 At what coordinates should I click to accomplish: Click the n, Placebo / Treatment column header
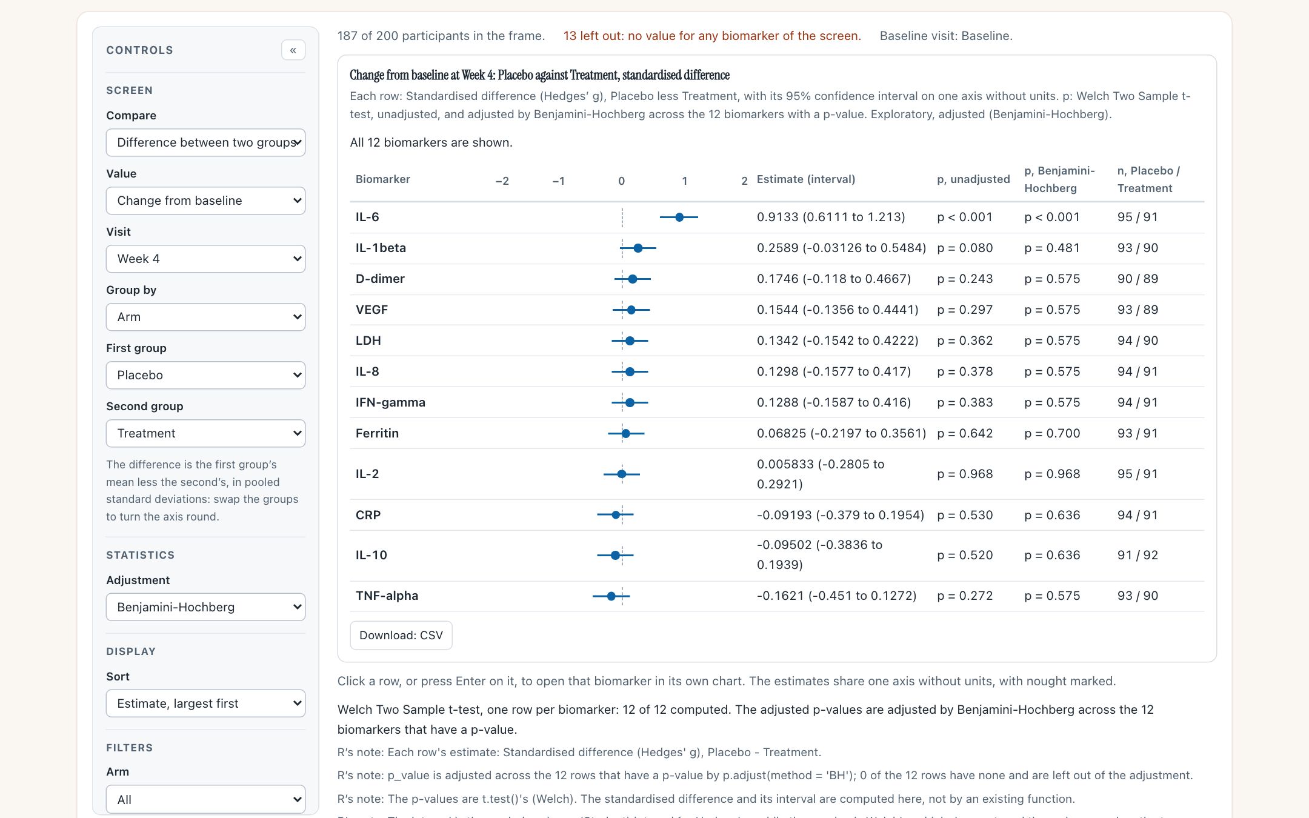(x=1148, y=179)
